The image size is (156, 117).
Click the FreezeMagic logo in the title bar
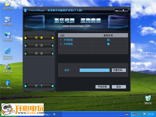click(x=25, y=10)
